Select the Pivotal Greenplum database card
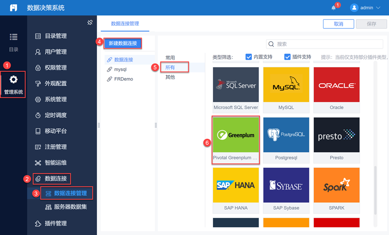 236,140
